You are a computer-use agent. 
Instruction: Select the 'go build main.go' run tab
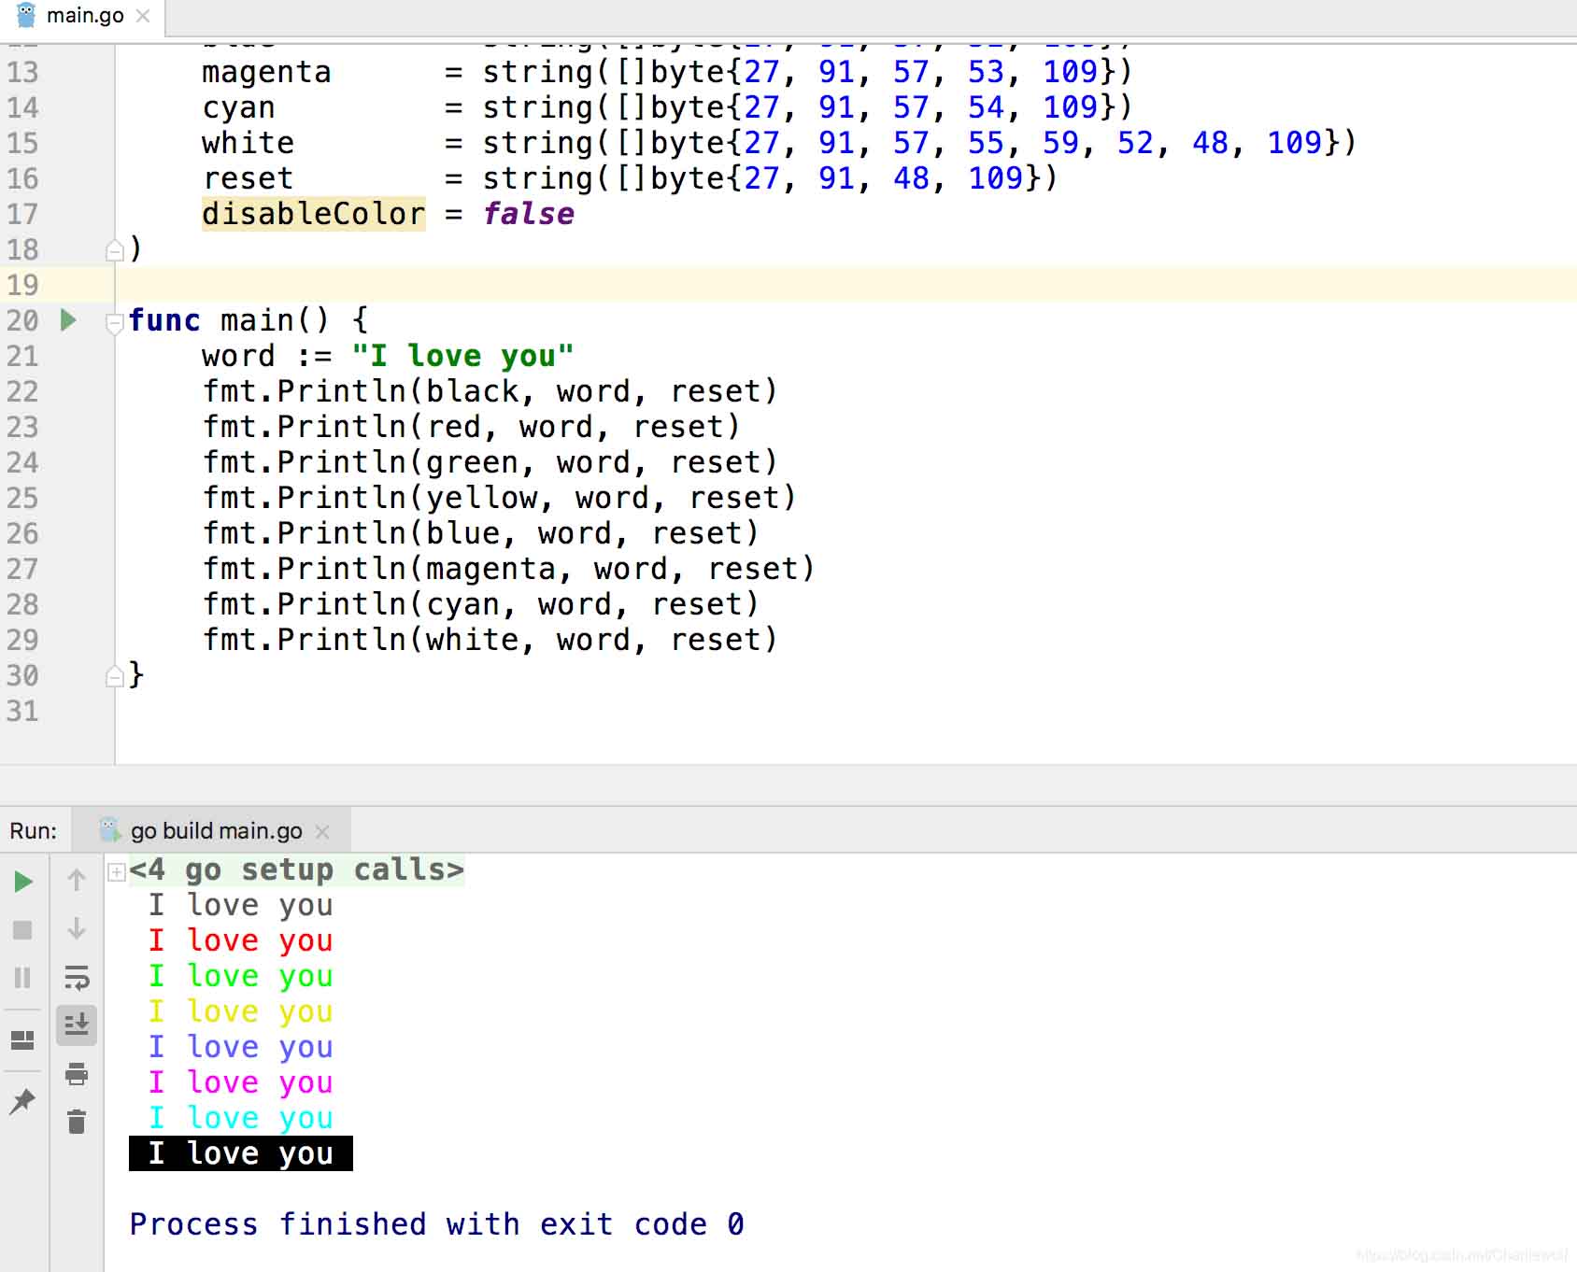[x=216, y=831]
